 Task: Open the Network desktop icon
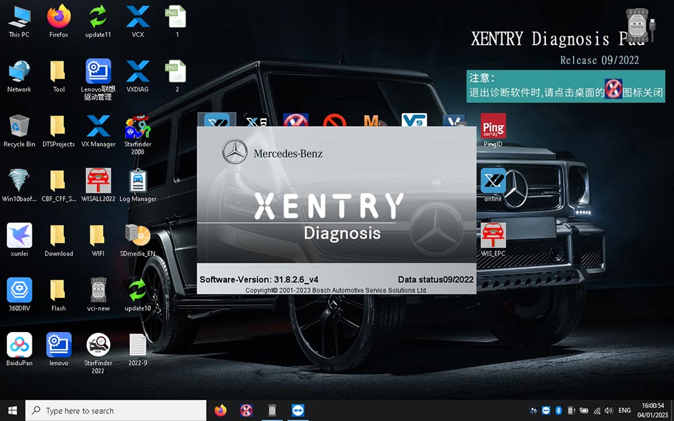[20, 76]
